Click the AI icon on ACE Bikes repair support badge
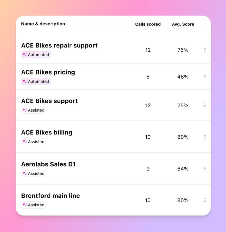This screenshot has width=226, height=232. 25,55
